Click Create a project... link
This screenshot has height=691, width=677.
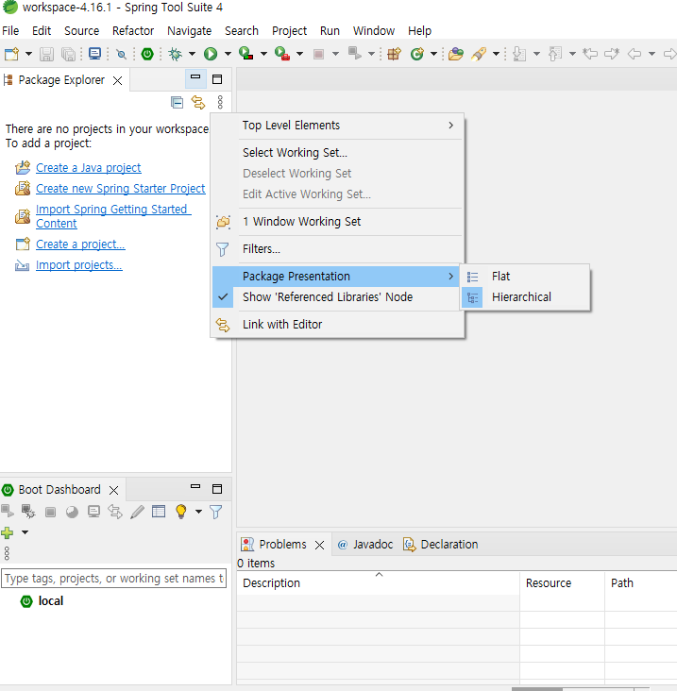80,244
